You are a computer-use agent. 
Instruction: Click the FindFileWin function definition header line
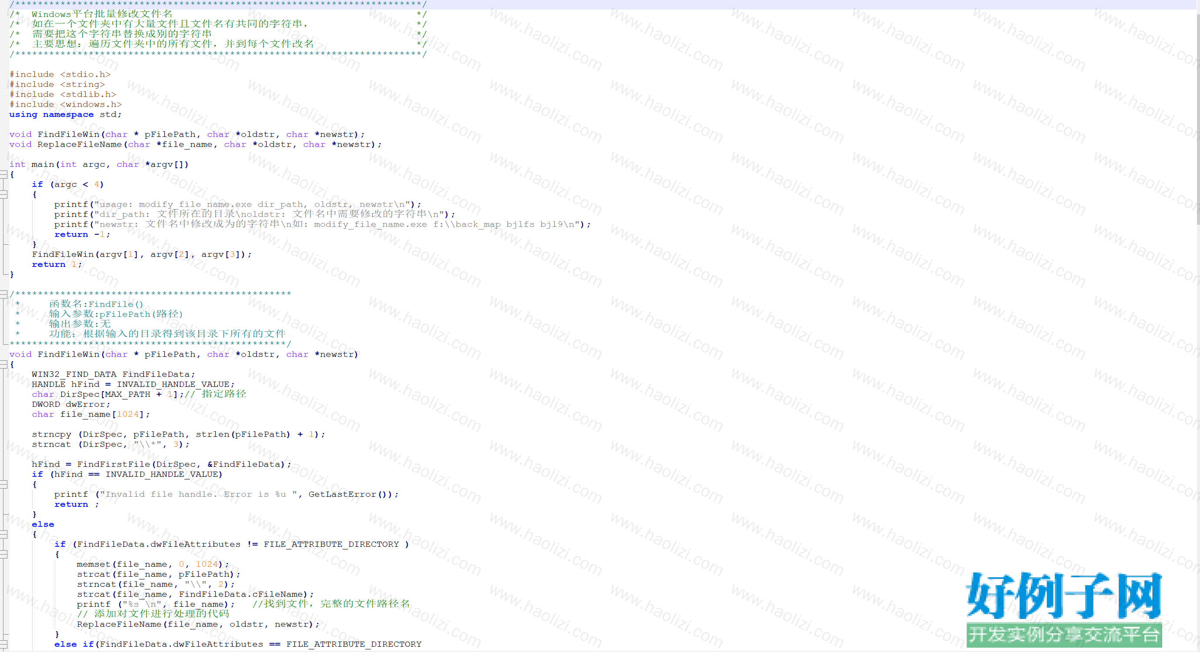(184, 354)
